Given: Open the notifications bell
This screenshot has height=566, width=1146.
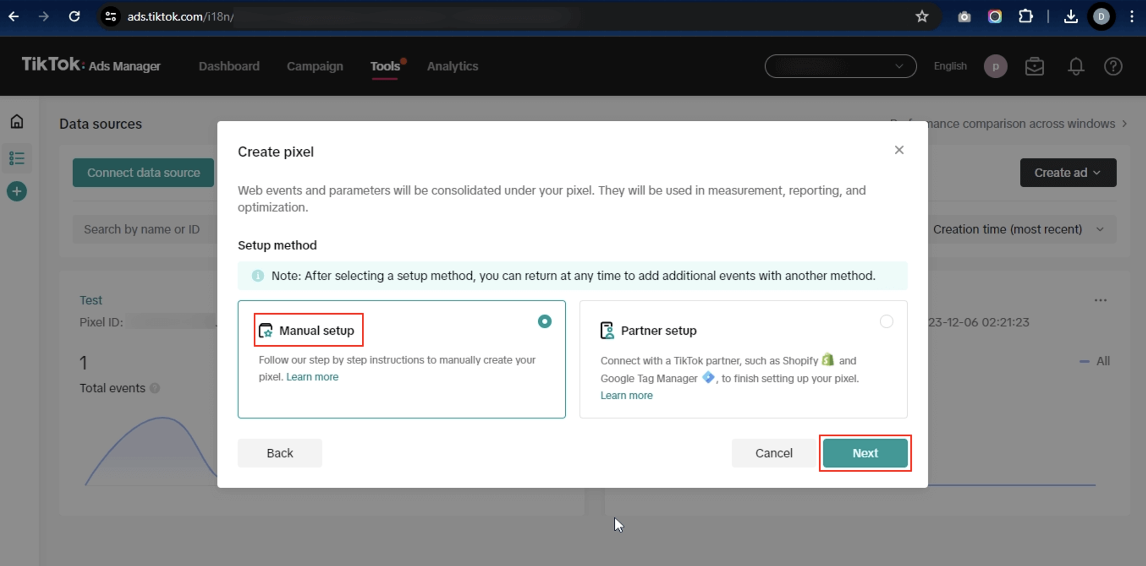Looking at the screenshot, I should click(x=1075, y=66).
